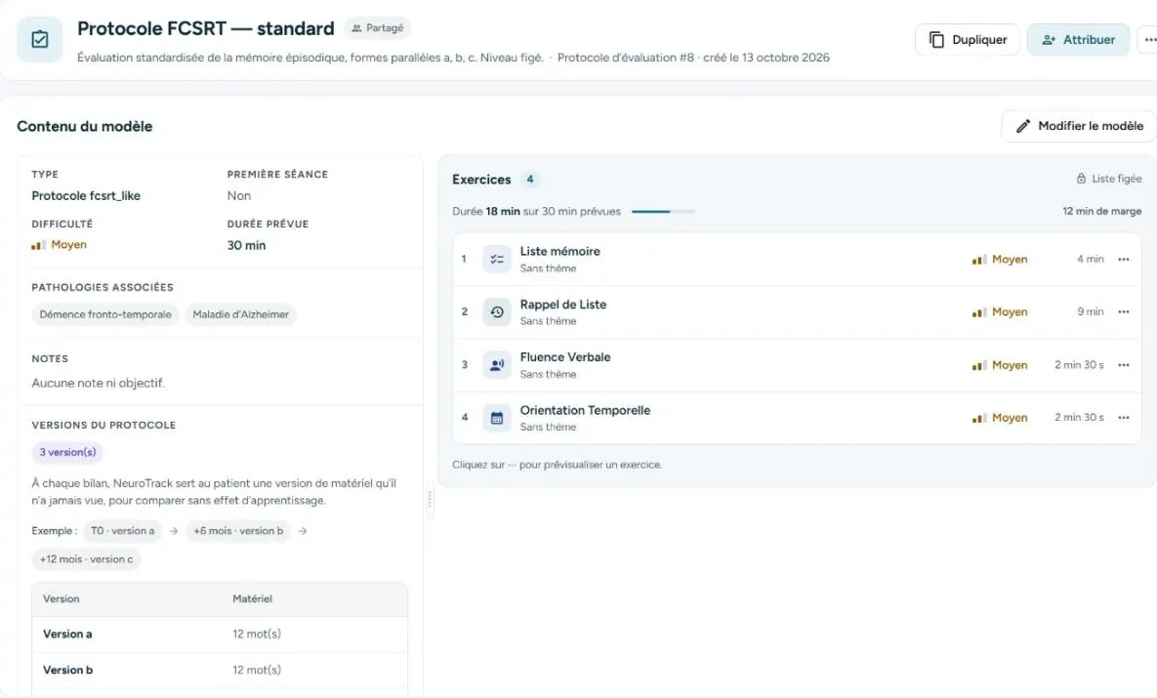Click the 3 version(s) badge
Image resolution: width=1157 pixels, height=698 pixels.
(68, 452)
